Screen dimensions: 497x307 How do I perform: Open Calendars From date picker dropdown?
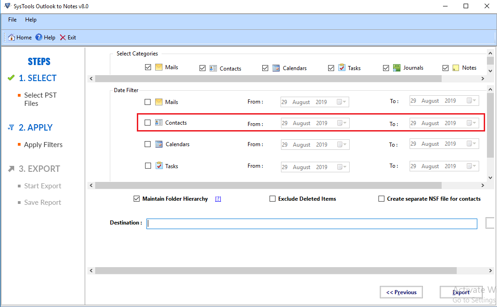tap(342, 144)
